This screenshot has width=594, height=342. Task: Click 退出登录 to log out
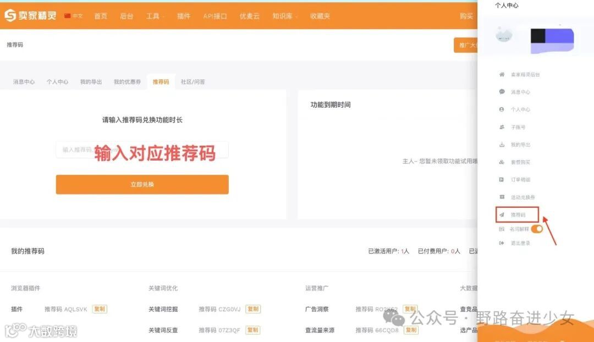point(520,243)
